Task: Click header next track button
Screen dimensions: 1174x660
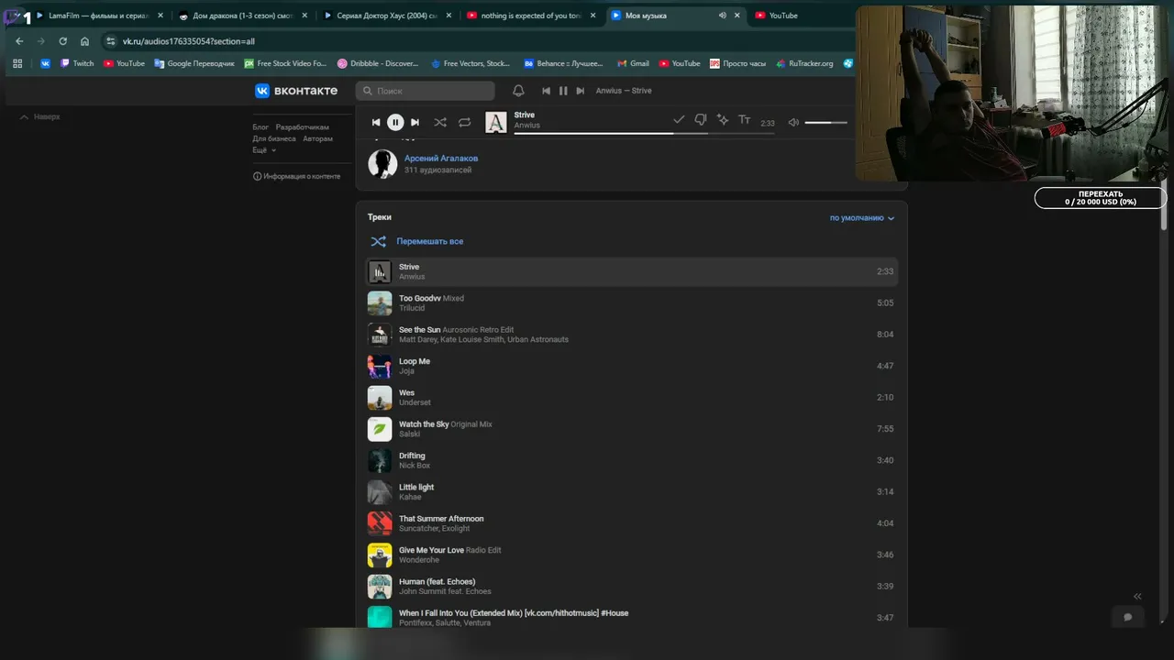Action: [x=580, y=91]
